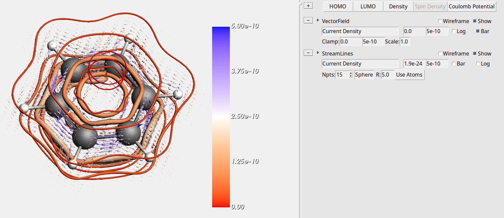Click the minus button beside VectorField

(308, 21)
